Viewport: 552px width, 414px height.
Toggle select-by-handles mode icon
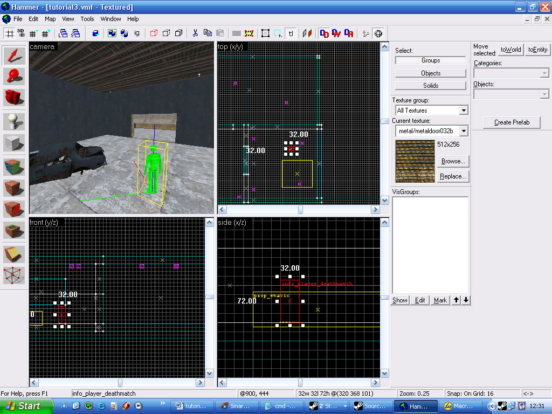(266, 33)
